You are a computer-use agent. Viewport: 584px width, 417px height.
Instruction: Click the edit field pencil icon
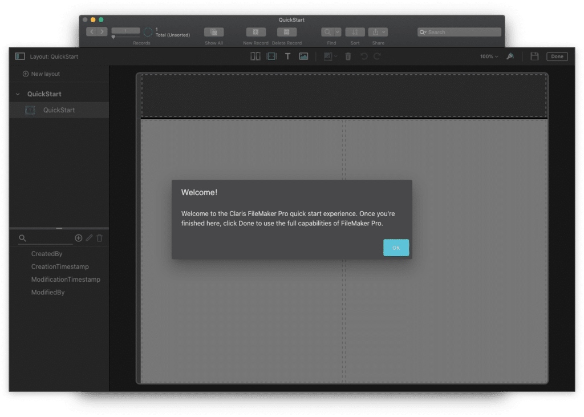click(89, 238)
